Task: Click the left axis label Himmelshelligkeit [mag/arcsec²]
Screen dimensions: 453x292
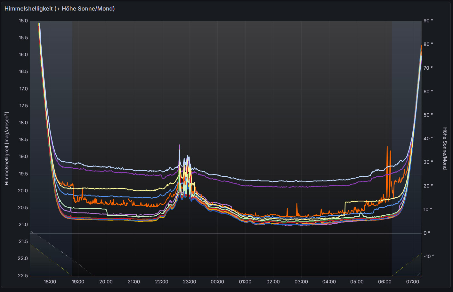Action: [x=7, y=149]
